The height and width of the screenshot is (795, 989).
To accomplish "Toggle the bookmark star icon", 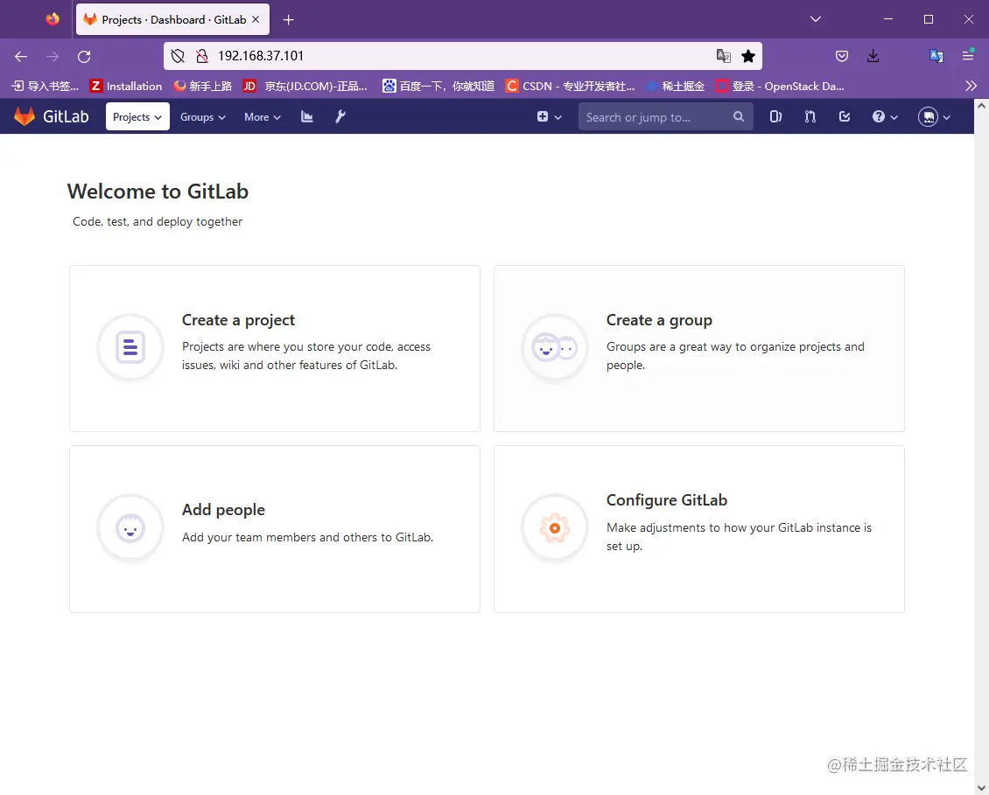I will pos(748,56).
